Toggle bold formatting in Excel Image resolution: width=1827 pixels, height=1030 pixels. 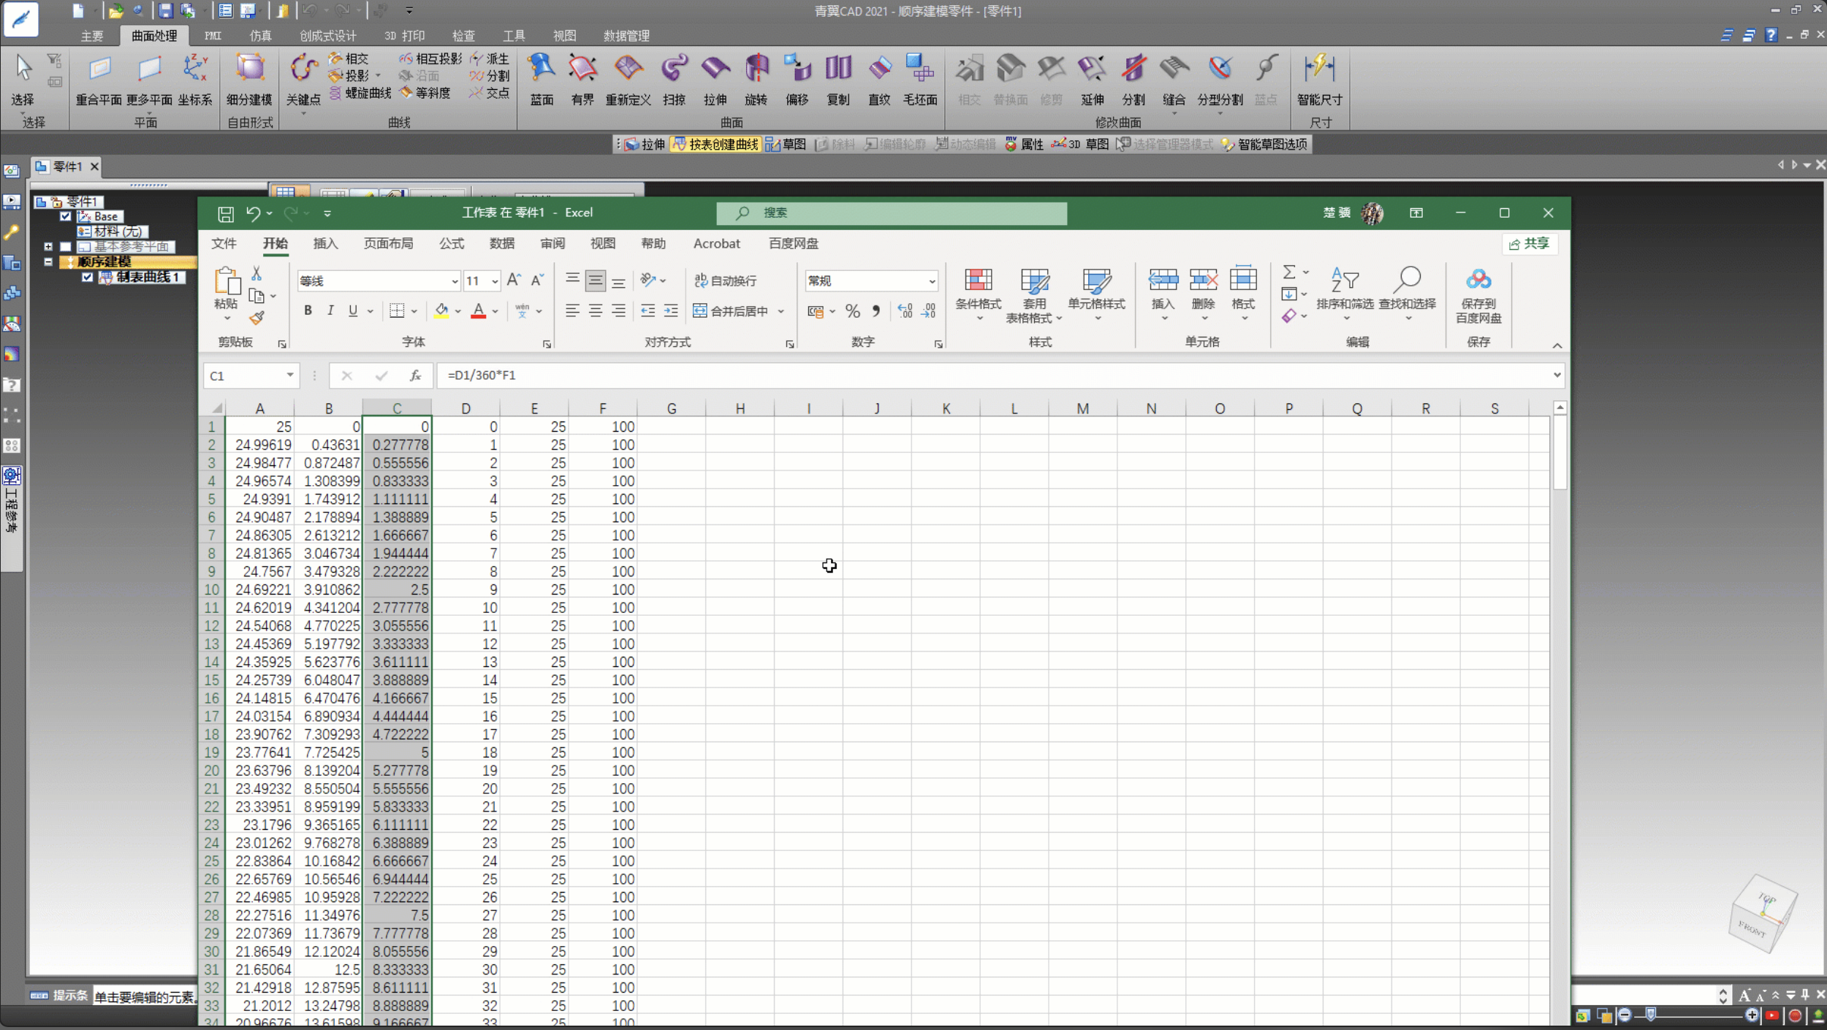pyautogui.click(x=308, y=310)
